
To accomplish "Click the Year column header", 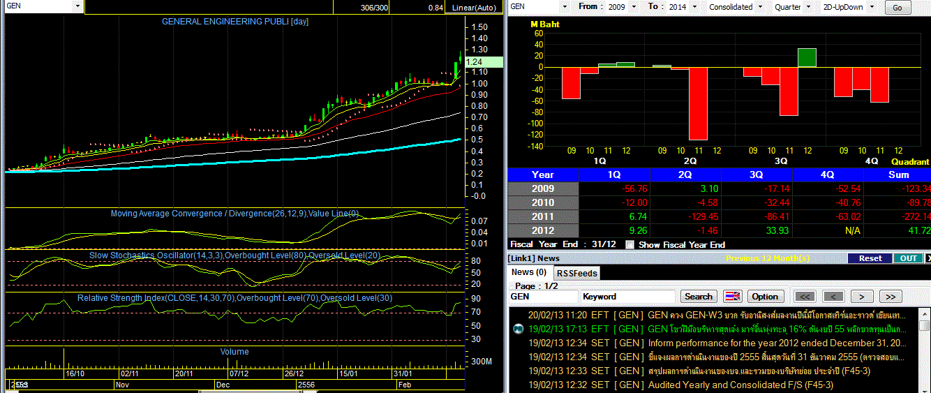I will (x=543, y=175).
